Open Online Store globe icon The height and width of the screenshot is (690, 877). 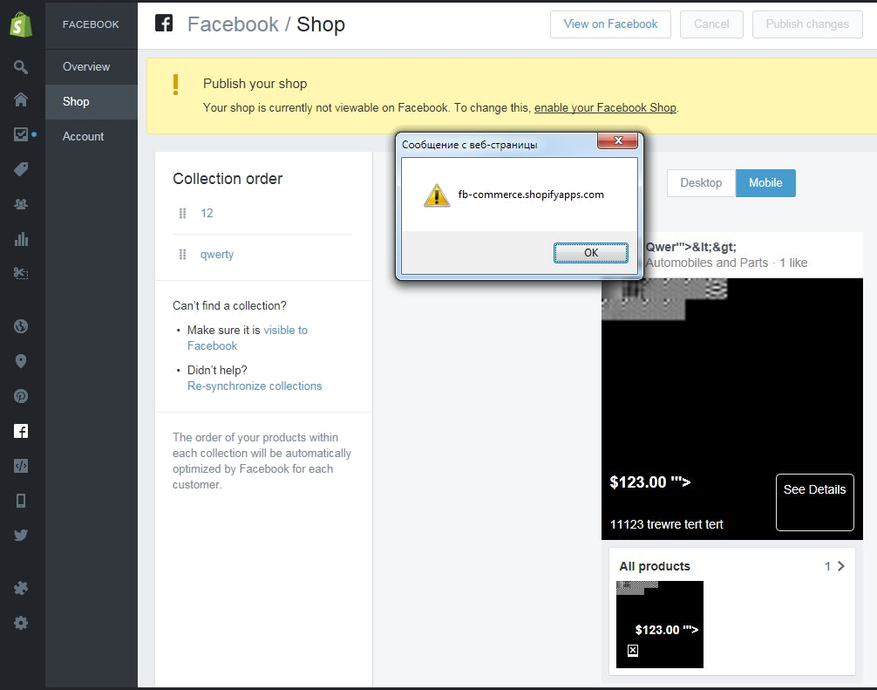pyautogui.click(x=21, y=326)
